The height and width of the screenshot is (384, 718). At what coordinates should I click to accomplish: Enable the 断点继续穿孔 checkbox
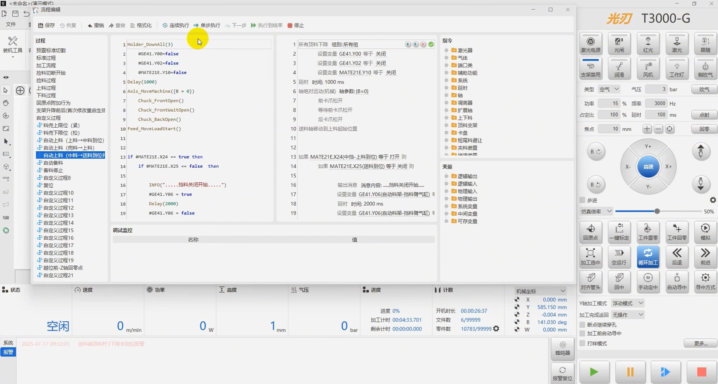tap(582, 325)
